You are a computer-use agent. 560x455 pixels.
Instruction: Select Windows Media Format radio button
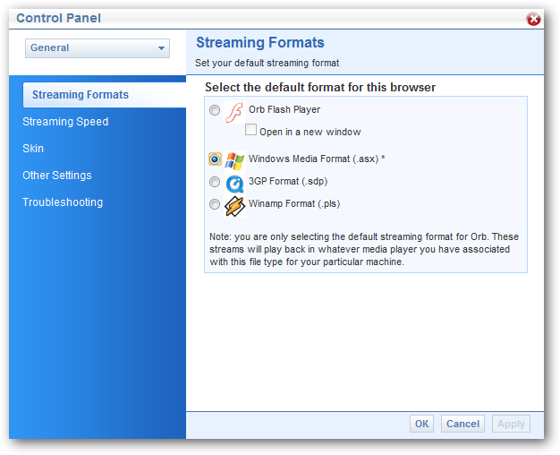point(215,159)
